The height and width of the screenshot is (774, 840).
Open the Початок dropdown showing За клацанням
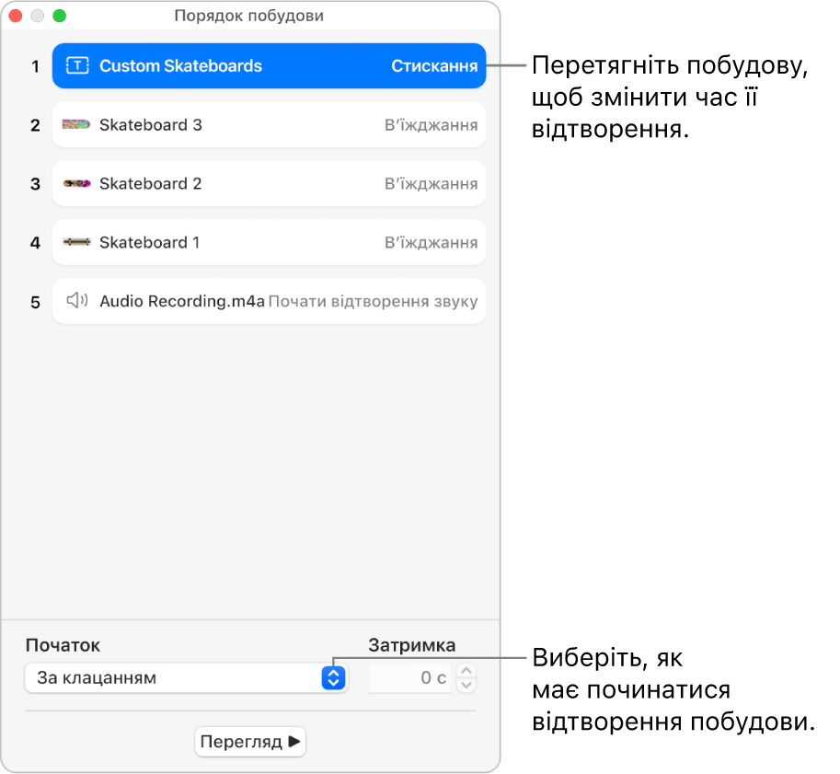pos(186,678)
